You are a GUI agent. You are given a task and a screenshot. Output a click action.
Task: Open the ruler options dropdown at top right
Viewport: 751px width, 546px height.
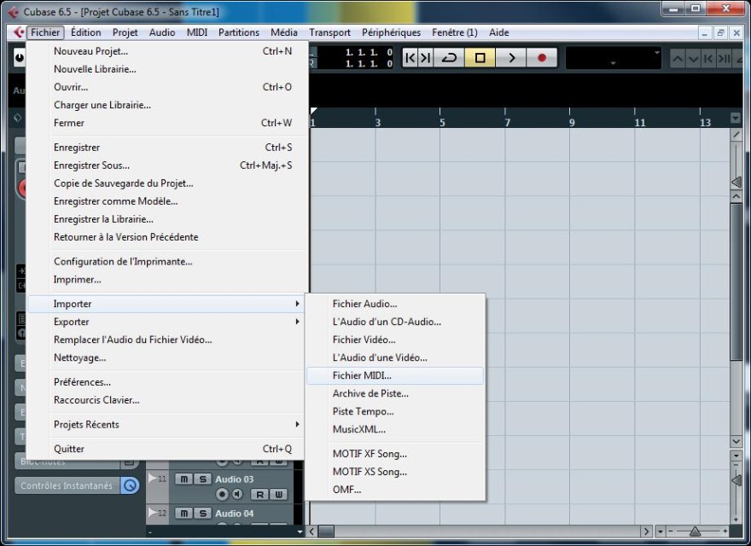point(736,118)
